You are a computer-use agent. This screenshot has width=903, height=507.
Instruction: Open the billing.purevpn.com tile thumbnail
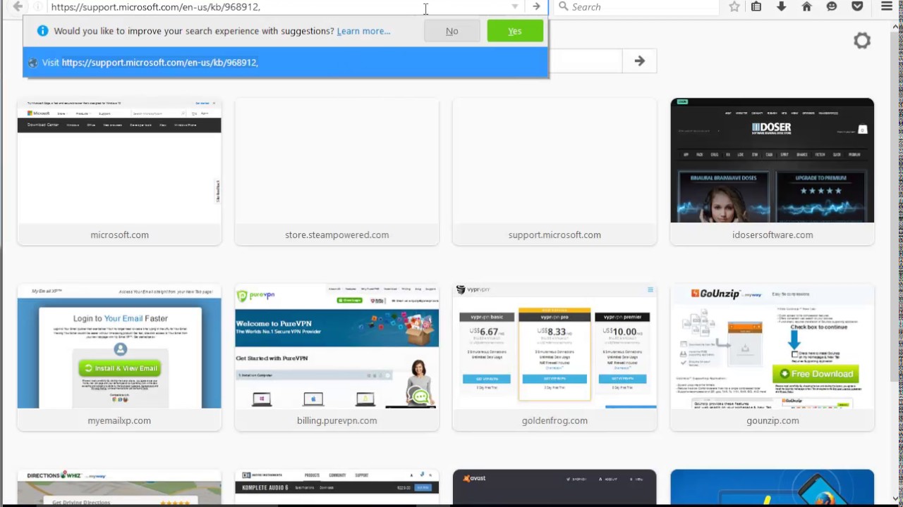337,346
